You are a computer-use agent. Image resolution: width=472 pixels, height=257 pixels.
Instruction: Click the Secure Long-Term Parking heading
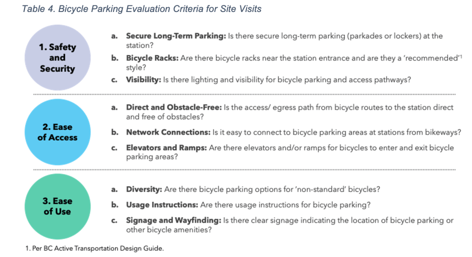tap(175, 36)
